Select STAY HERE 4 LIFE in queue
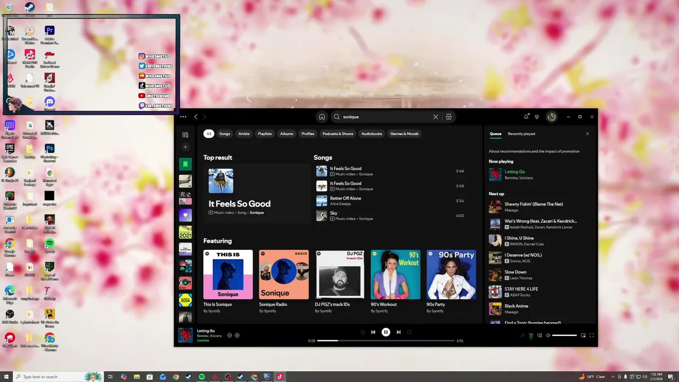Image resolution: width=679 pixels, height=382 pixels. [x=540, y=292]
